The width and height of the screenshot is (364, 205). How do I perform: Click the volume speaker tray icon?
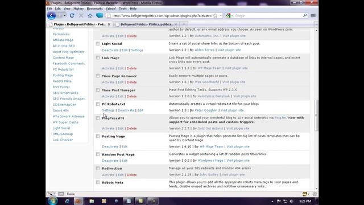coord(292,201)
